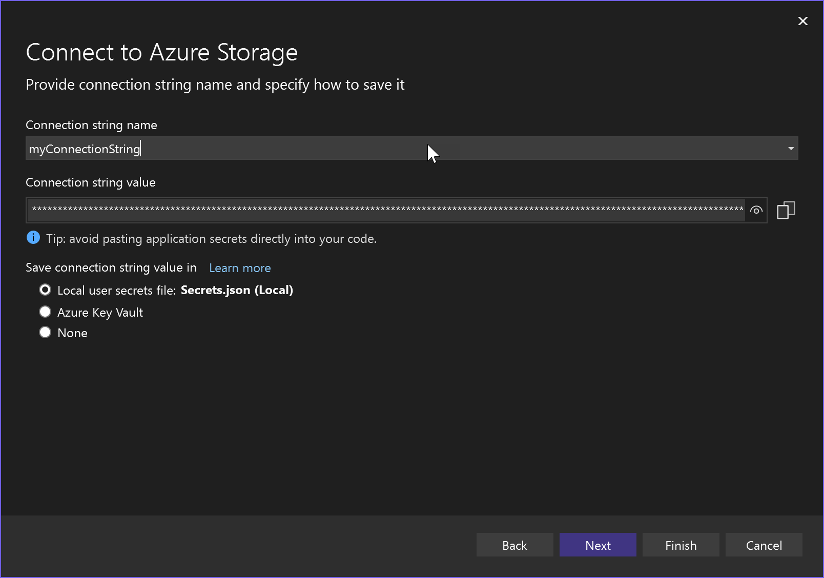Screen dimensions: 824x578
Task: Click the blue info tip icon
Action: point(33,238)
